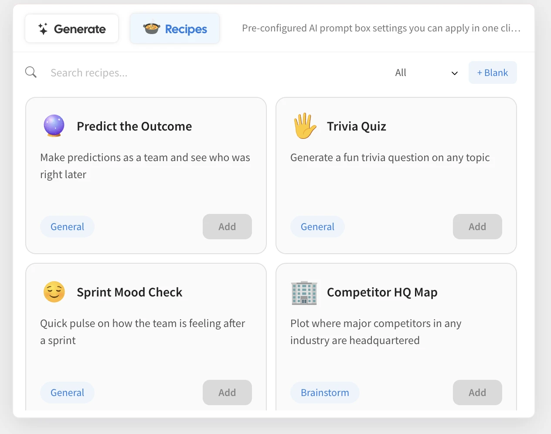Add the Predict the Outcome recipe
551x434 pixels.
click(x=227, y=227)
